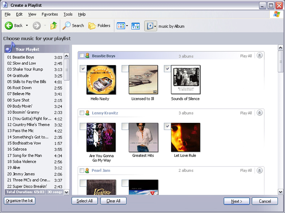The image size is (285, 213).
Task: Check the Pearl Jam artist checkbox
Action: click(82, 170)
